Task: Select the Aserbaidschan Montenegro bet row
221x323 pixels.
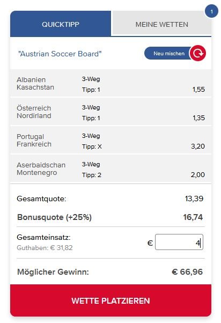Action: (111, 168)
